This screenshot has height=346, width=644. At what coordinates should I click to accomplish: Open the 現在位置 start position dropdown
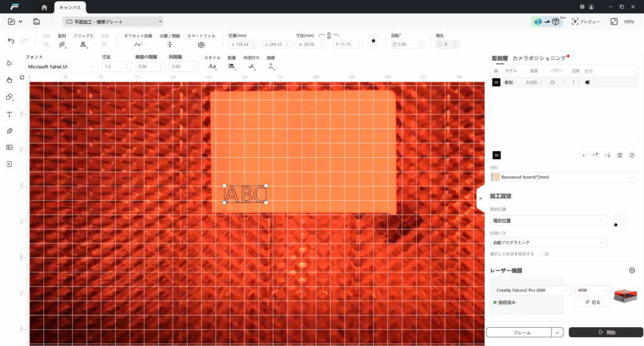548,221
